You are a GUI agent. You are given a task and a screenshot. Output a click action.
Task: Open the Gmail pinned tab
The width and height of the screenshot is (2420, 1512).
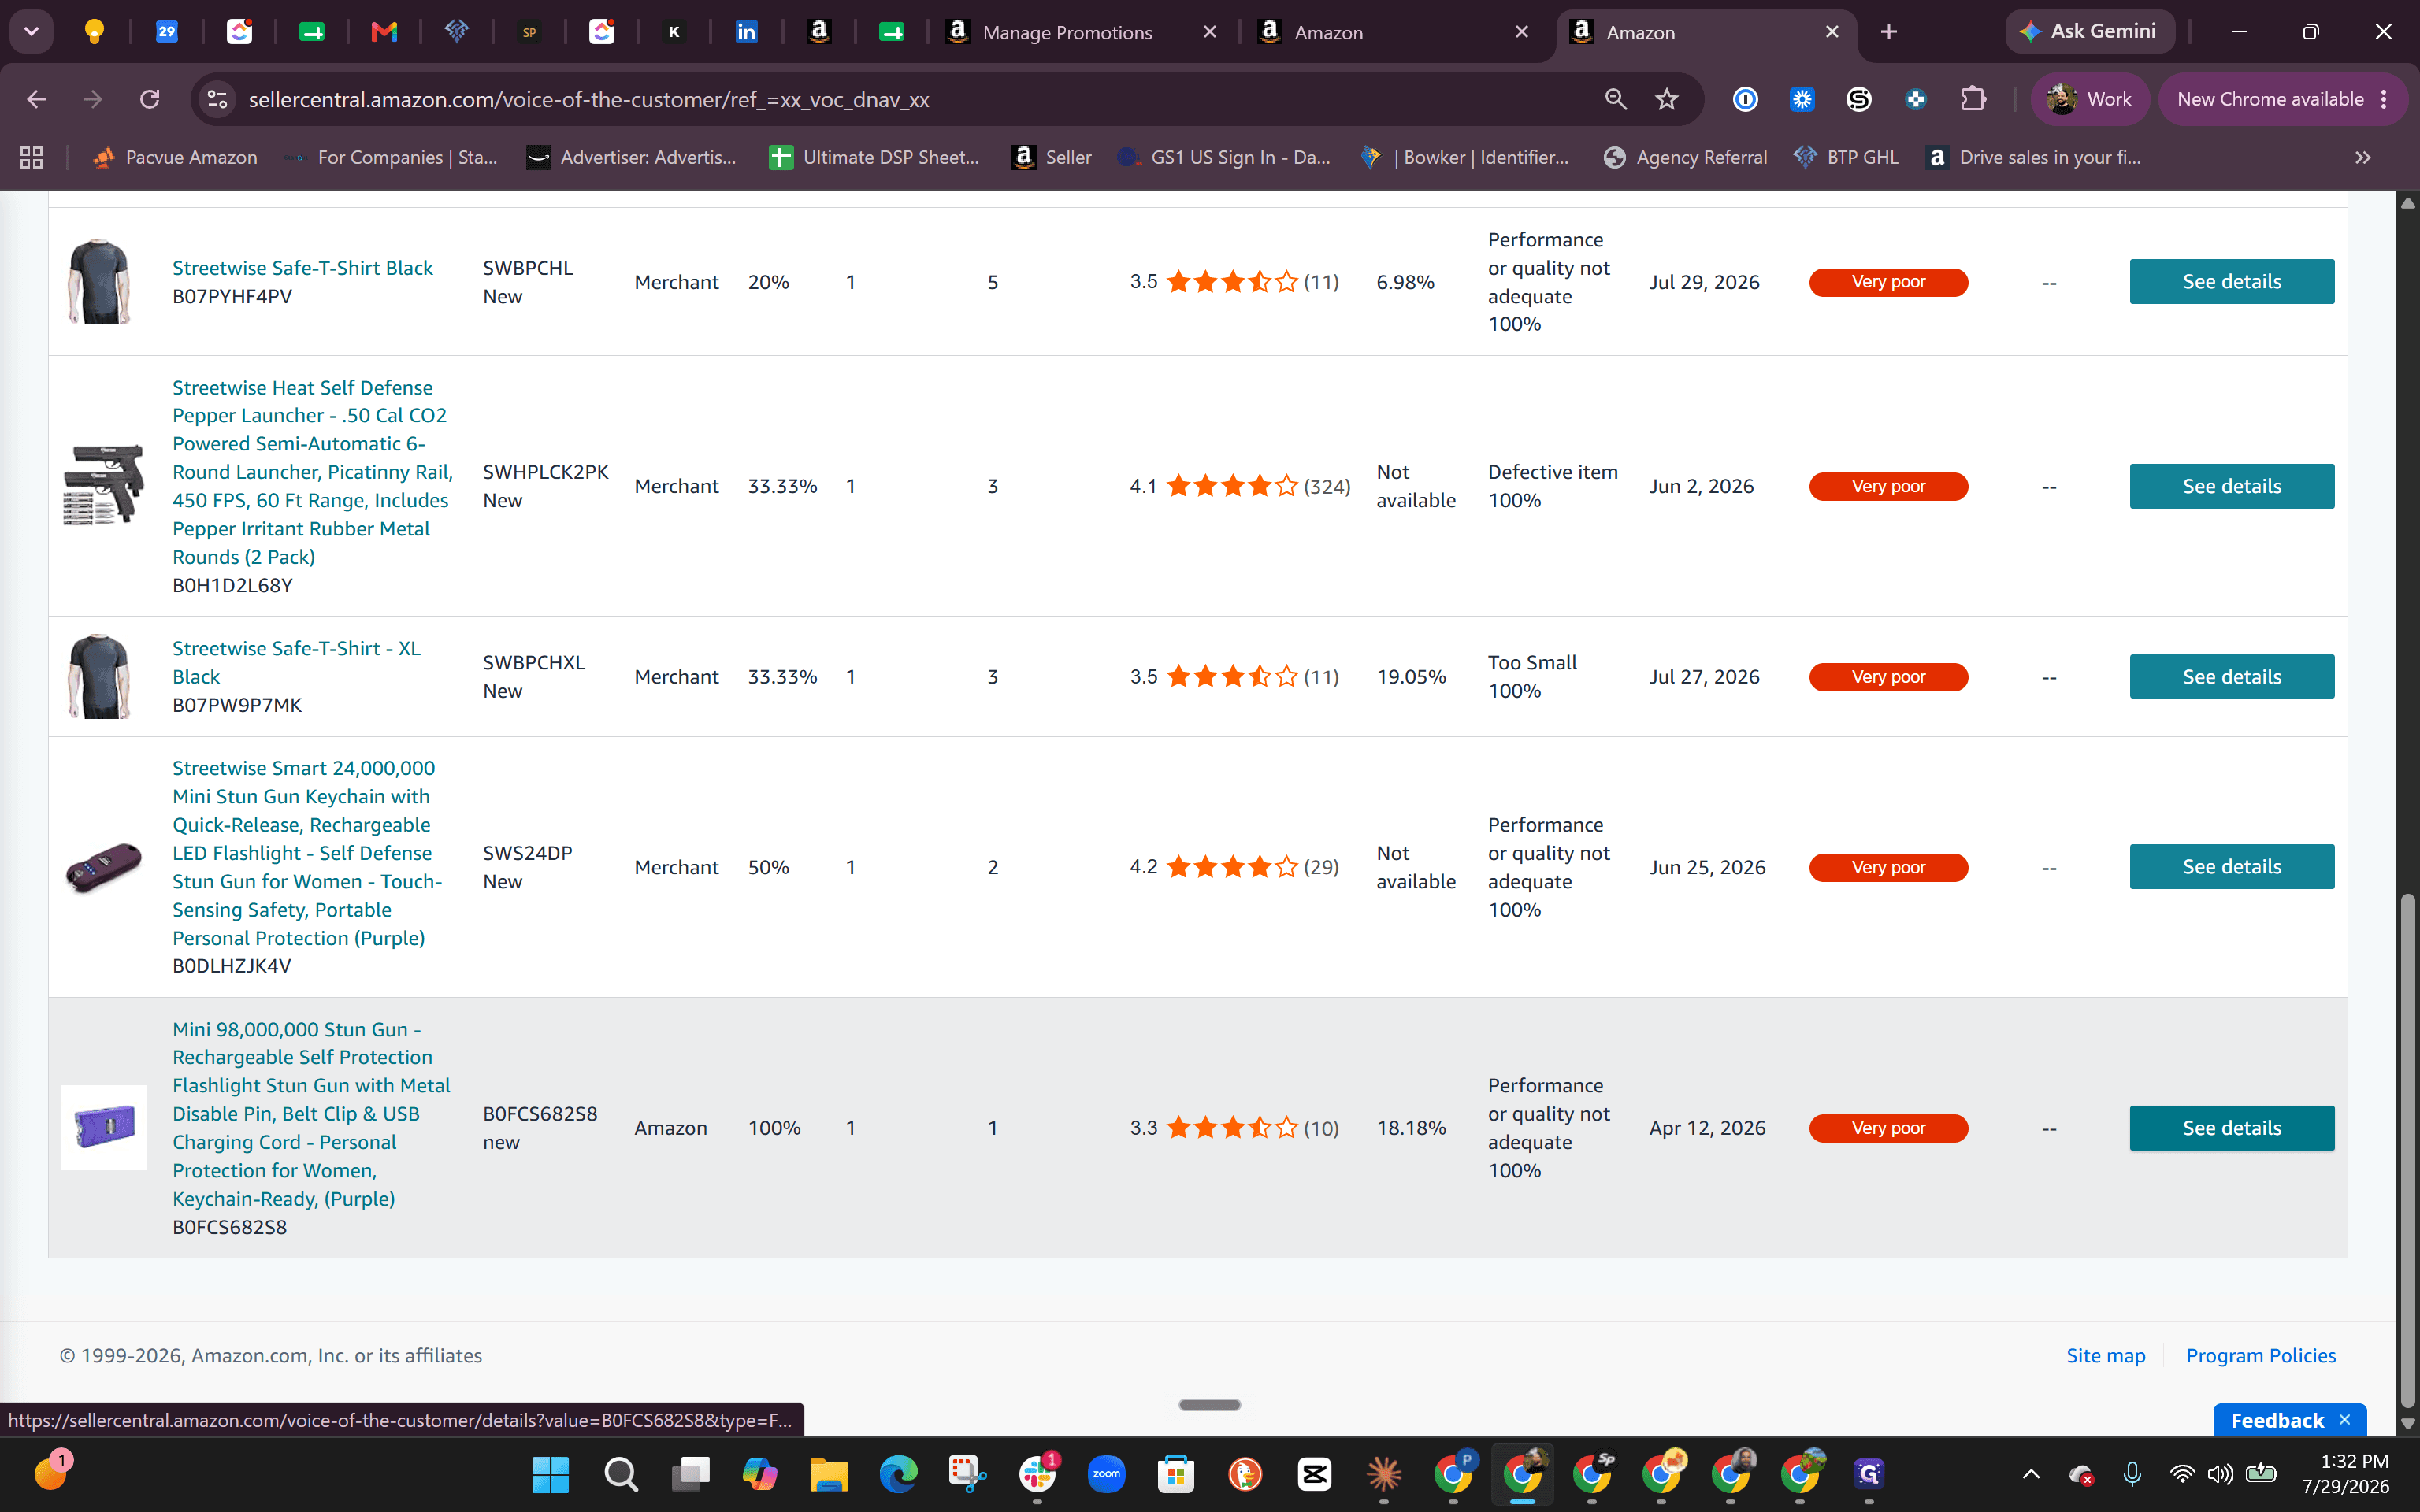[x=384, y=32]
